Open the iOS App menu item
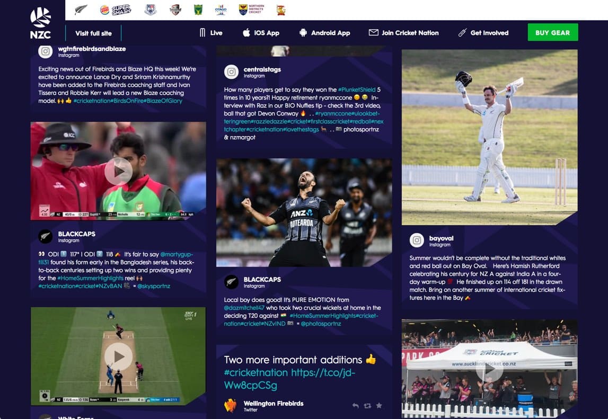Image resolution: width=608 pixels, height=419 pixels. coord(261,33)
